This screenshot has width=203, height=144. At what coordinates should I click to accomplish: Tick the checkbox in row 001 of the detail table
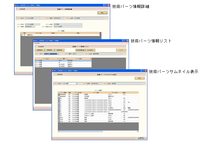pyautogui.click(x=22, y=35)
